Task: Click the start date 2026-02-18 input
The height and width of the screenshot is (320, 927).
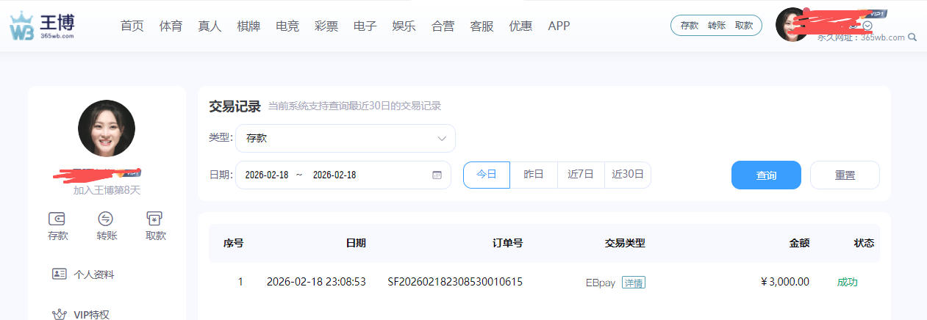Action: click(267, 175)
